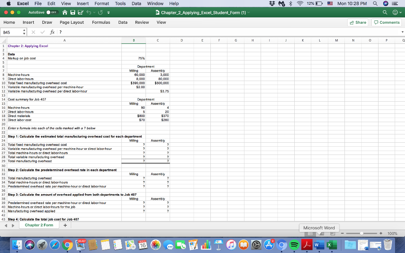Open Spotify from the dock
This screenshot has height=253, width=405.
coord(294,245)
